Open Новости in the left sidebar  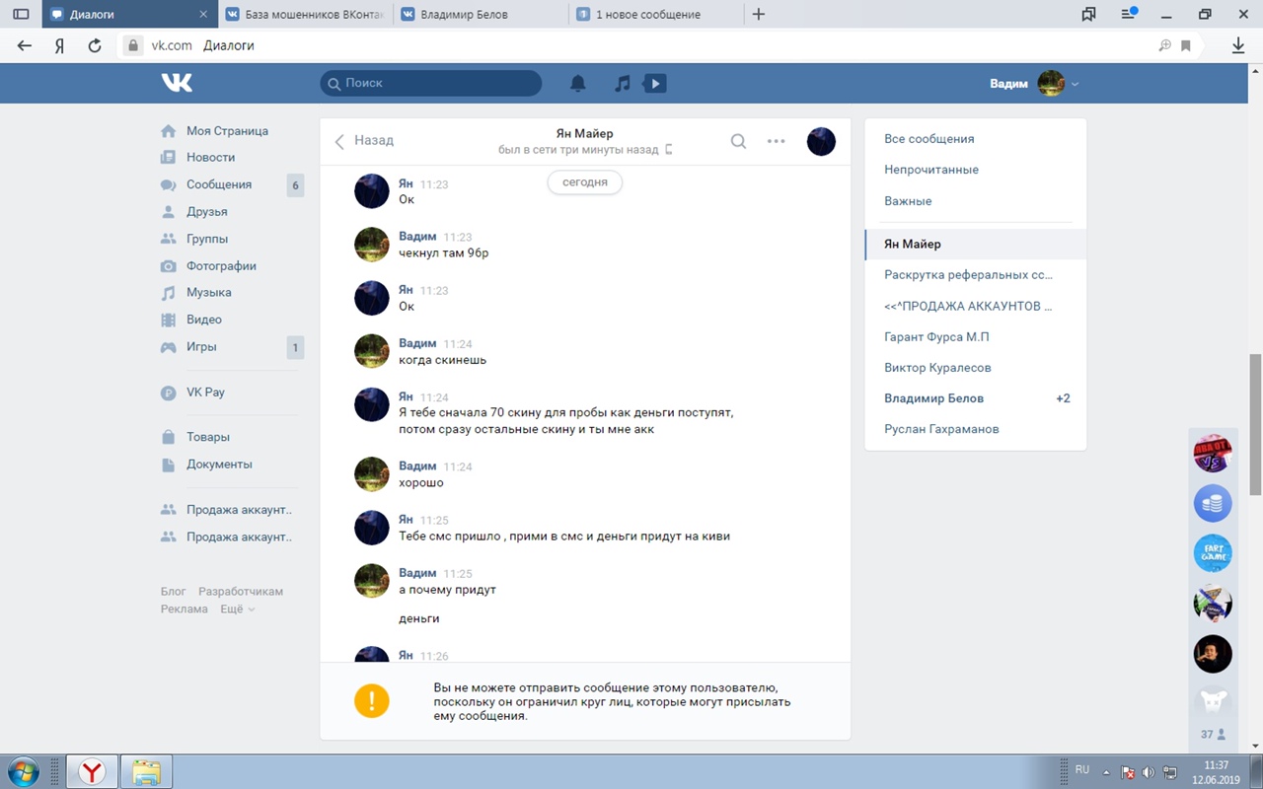click(210, 158)
